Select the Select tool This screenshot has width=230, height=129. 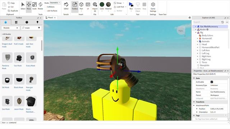(23, 6)
